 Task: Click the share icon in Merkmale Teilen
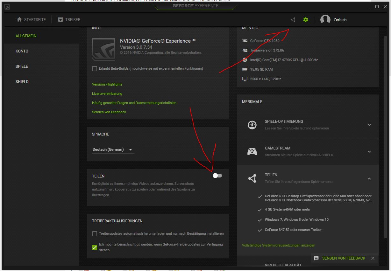252,178
